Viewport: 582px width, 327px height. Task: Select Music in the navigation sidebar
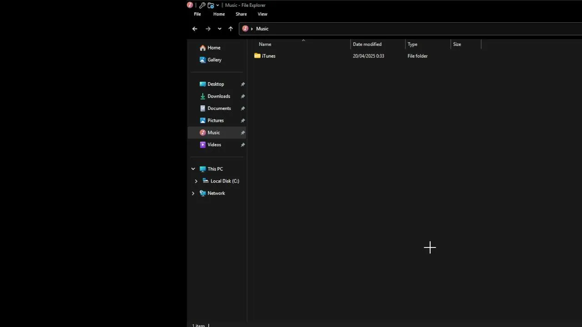(217, 133)
